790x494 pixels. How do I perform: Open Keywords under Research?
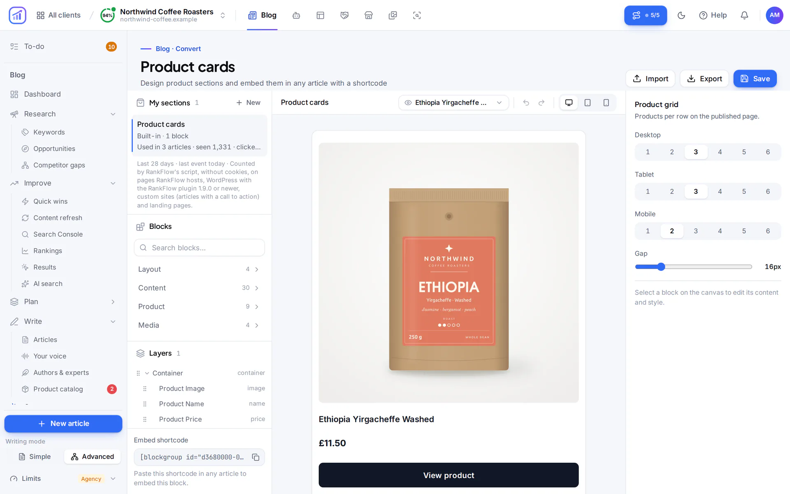49,132
